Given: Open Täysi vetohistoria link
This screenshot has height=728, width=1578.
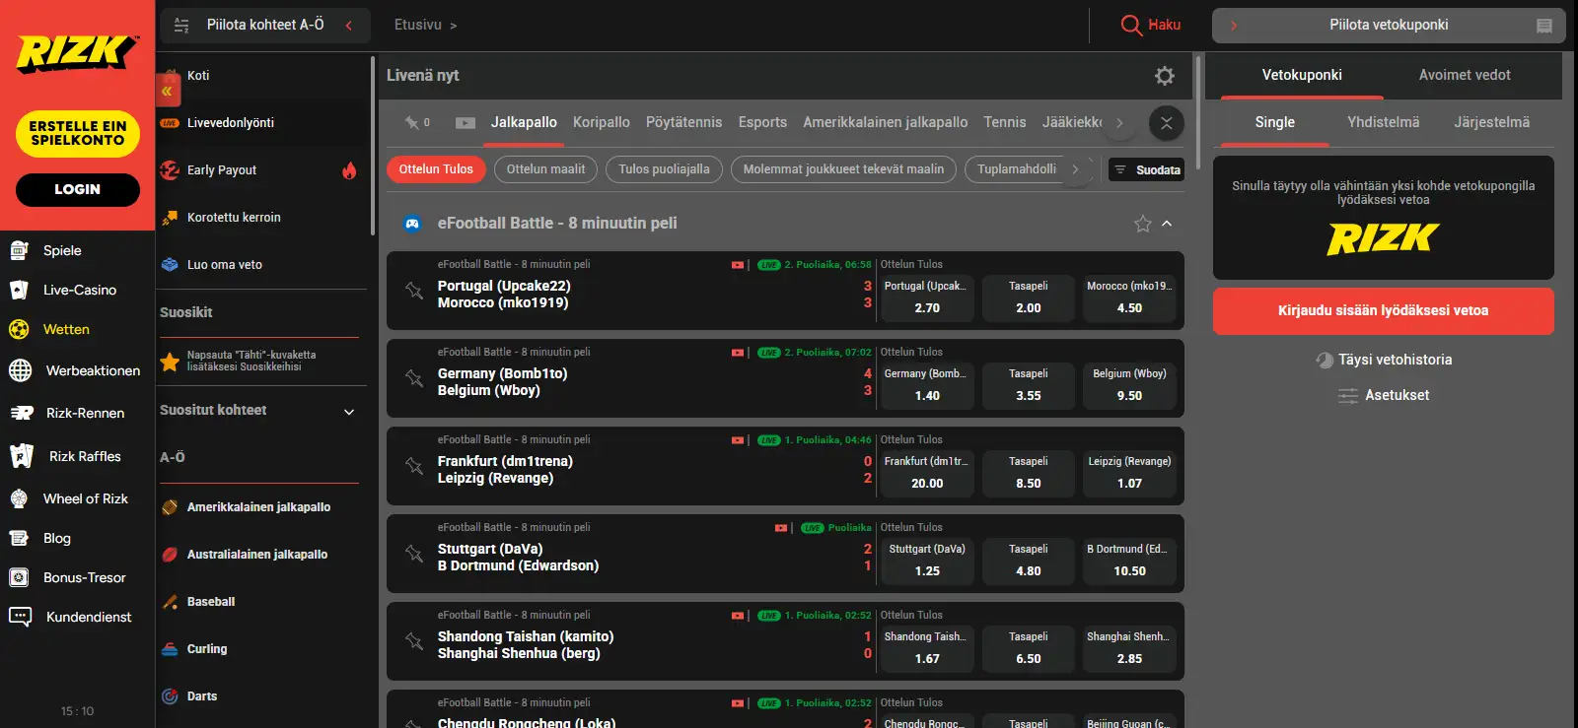Looking at the screenshot, I should 1384,360.
